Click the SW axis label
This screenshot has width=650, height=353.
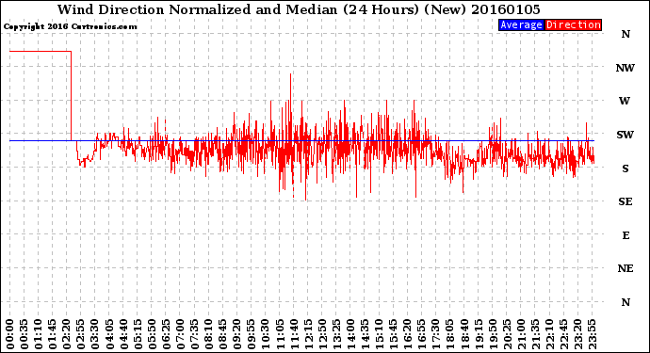tap(626, 135)
